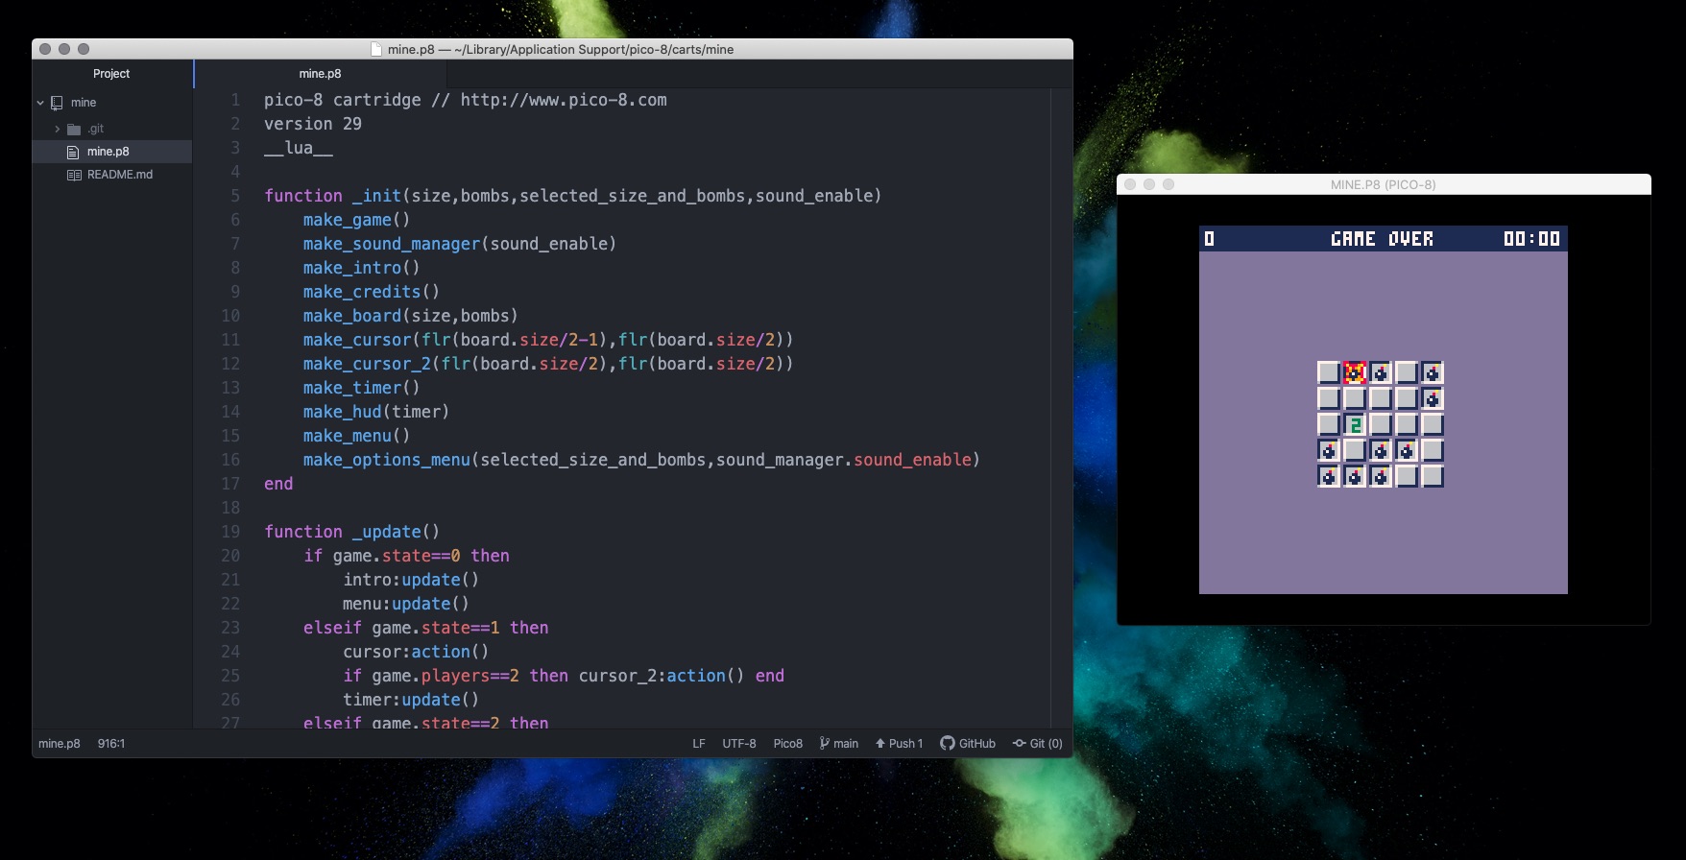Click the 00:00 timer in PICO-8 HUD
Screen dimensions: 1686x860
pos(1531,239)
